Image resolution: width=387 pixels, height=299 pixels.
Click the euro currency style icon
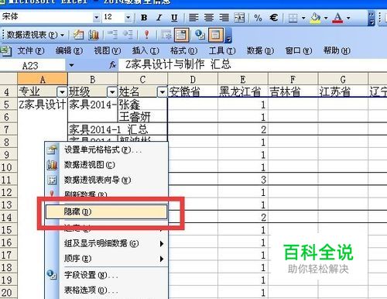click(x=273, y=18)
